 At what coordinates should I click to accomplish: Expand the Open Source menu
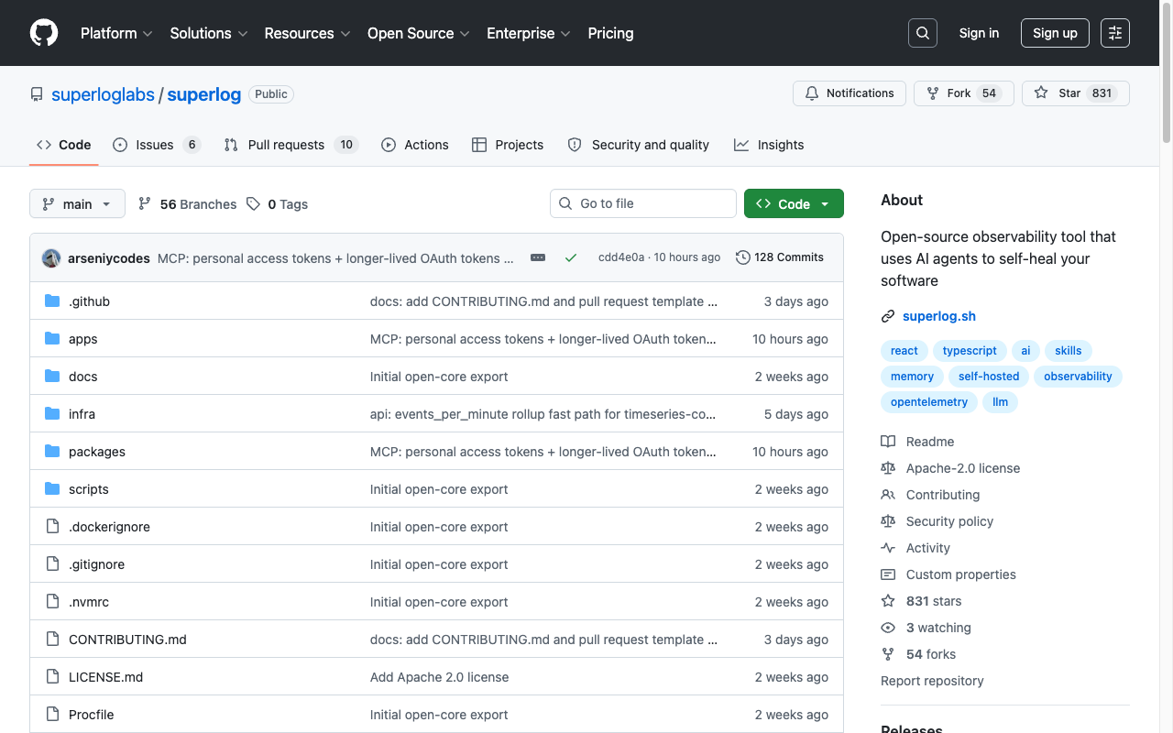tap(419, 33)
